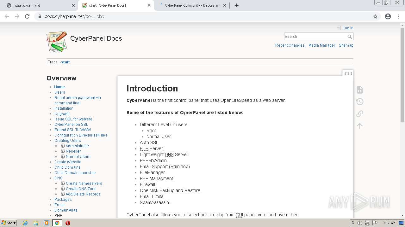405x227 pixels.
Task: Click the address bar URL
Action: 74,16
